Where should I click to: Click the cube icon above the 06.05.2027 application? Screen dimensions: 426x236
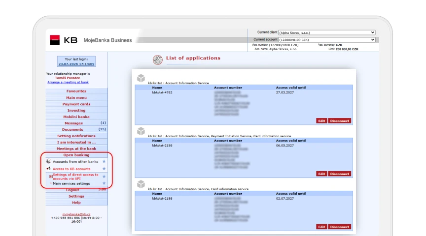[141, 131]
